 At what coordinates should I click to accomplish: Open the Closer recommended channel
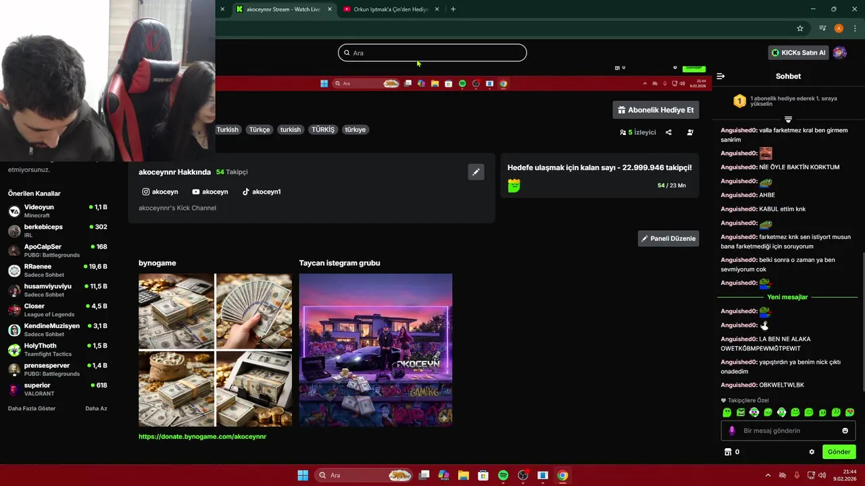click(x=57, y=310)
